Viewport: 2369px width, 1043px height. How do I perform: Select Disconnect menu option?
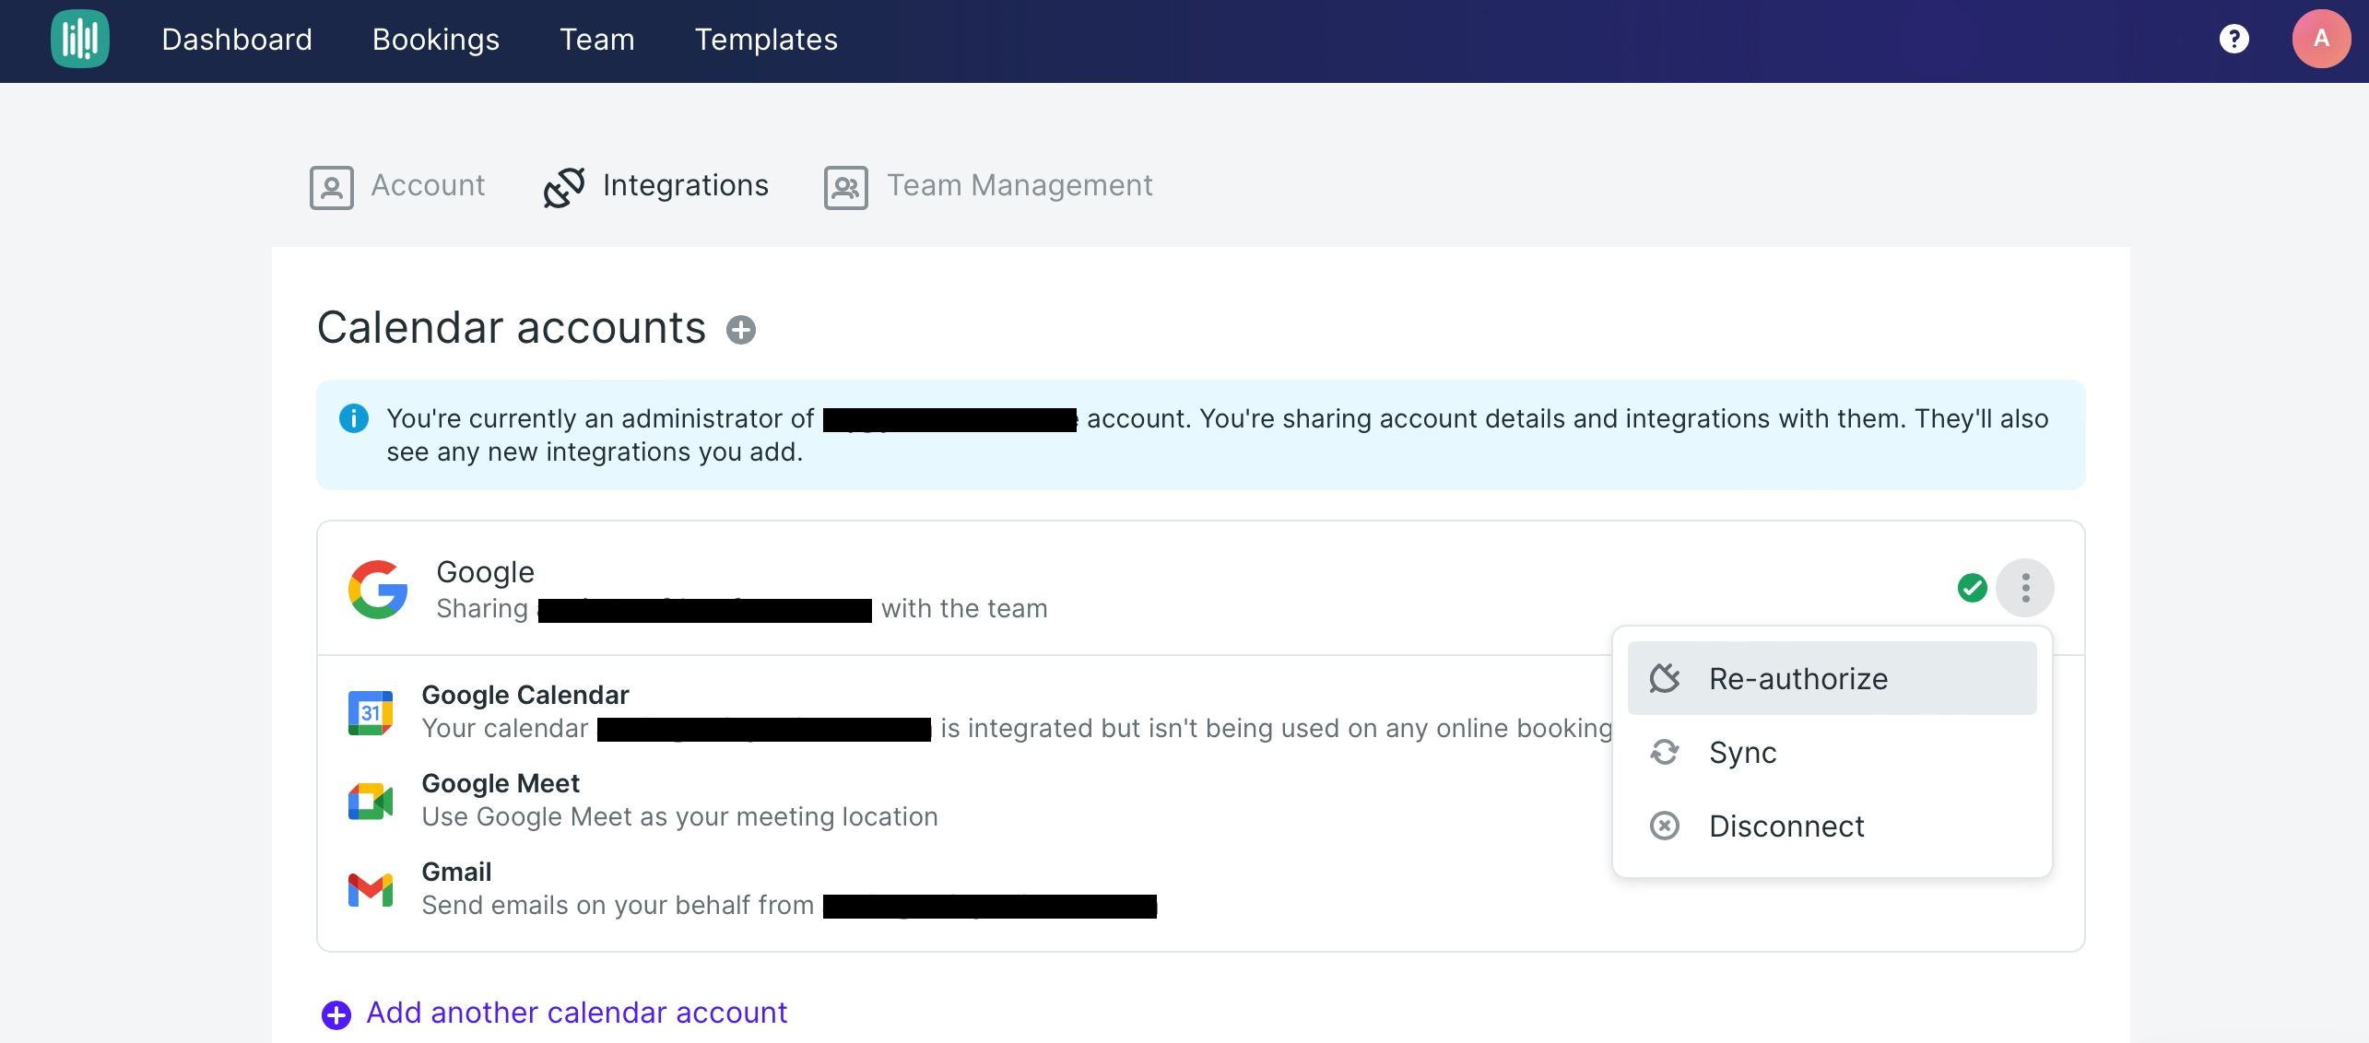1786,826
